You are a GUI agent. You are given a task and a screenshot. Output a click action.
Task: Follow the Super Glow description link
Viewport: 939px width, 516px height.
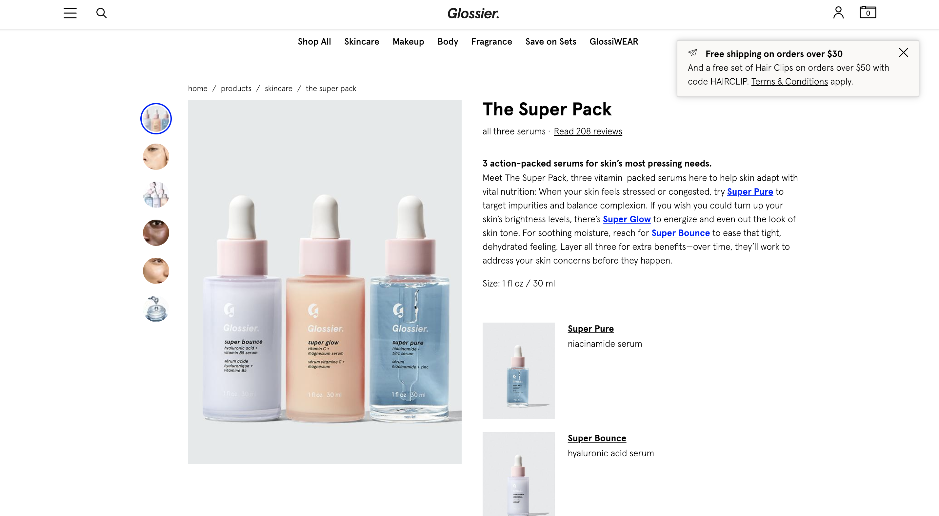(x=627, y=219)
